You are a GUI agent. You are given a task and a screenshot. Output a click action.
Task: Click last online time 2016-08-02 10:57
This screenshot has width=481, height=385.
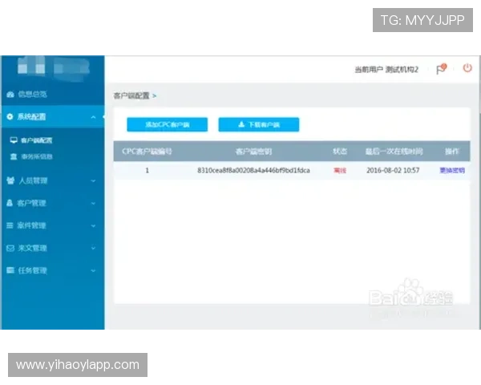pyautogui.click(x=393, y=170)
